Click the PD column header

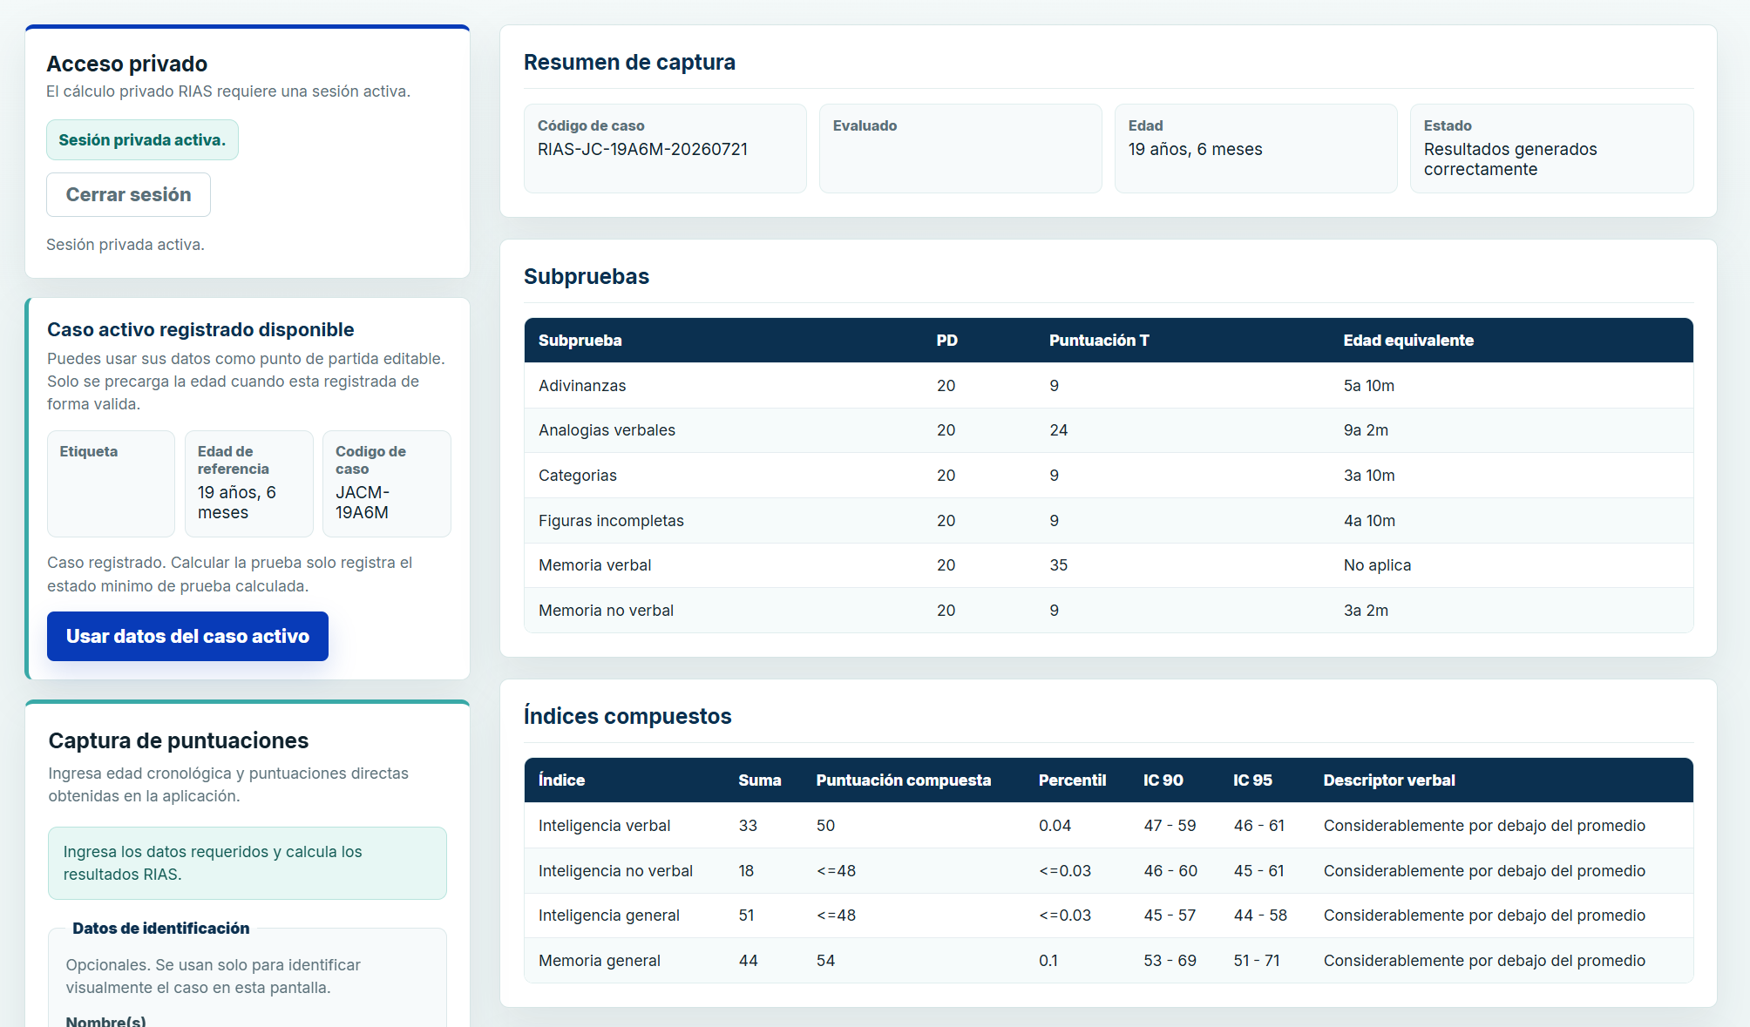[946, 341]
